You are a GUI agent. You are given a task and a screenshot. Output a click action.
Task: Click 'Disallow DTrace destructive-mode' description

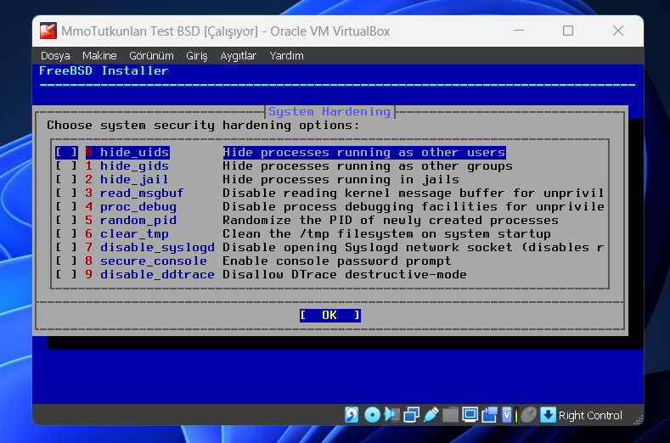pyautogui.click(x=345, y=275)
